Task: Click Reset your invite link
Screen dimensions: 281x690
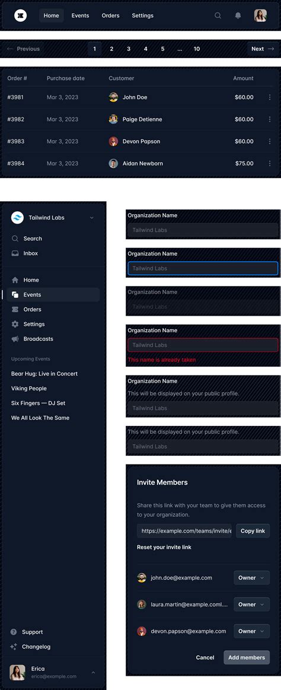Action: click(164, 547)
